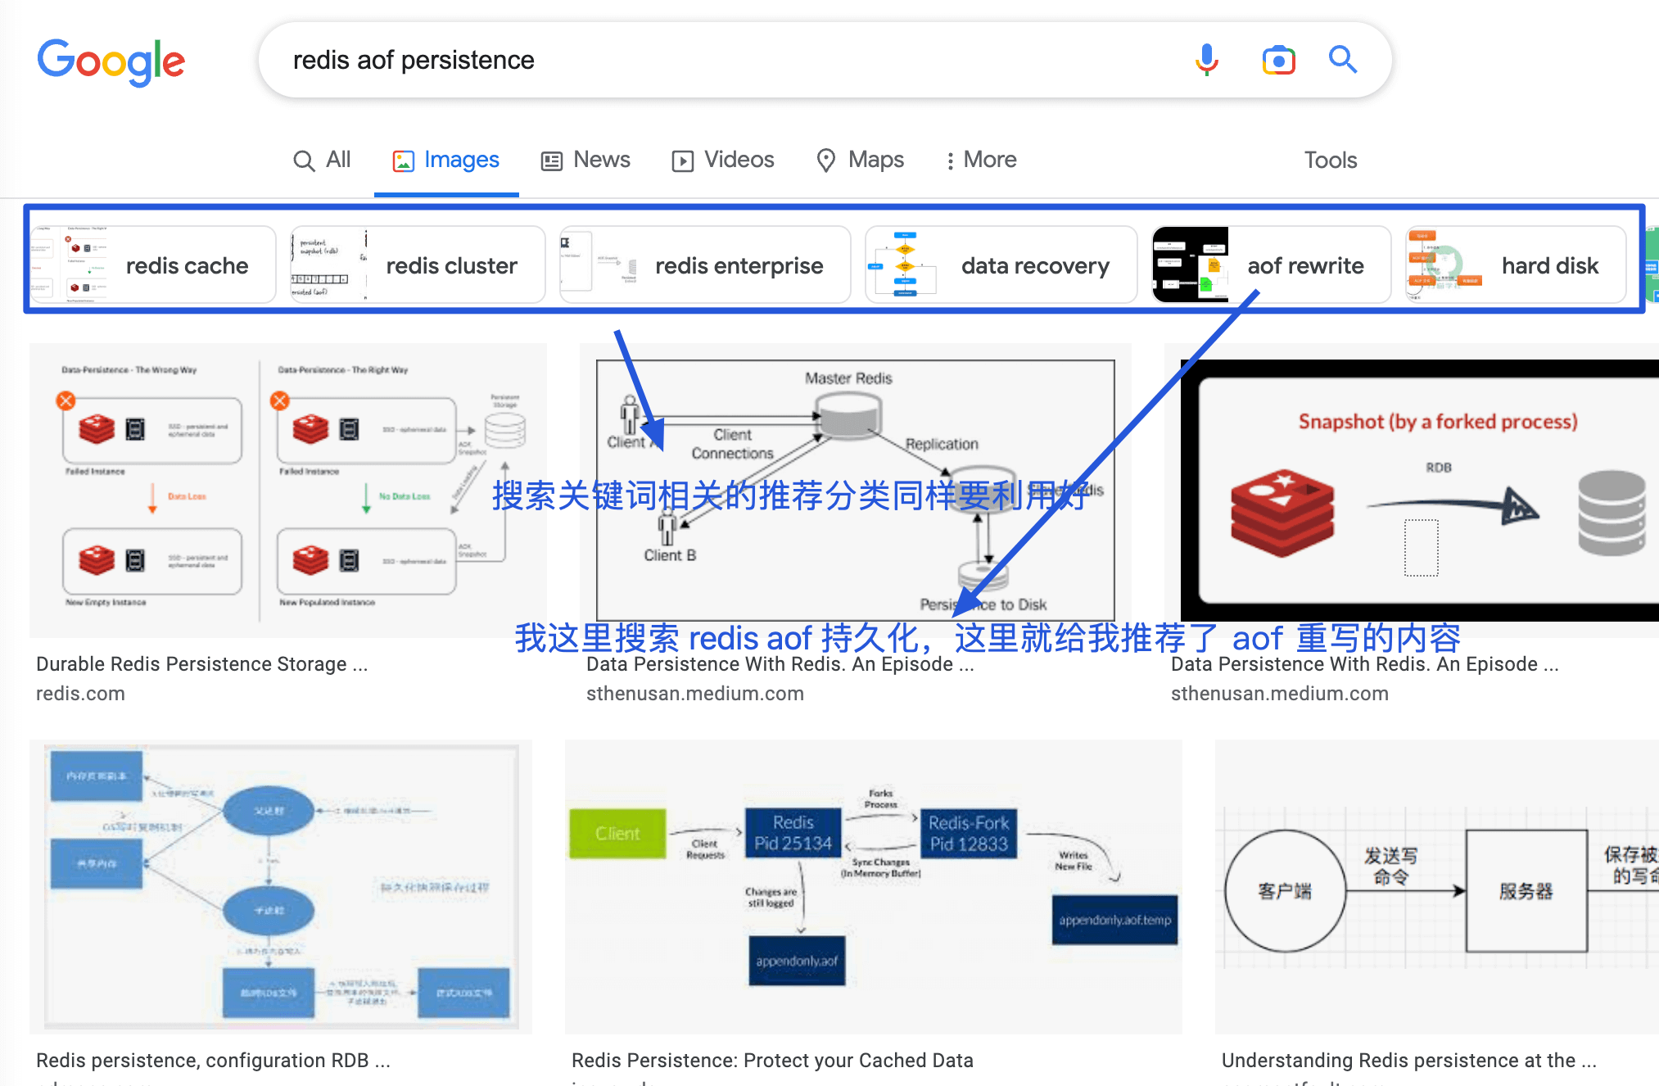
Task: Choose the redis enterprise chip
Action: click(x=705, y=265)
